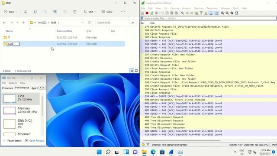Refresh the SMB folder view

[x=90, y=23]
